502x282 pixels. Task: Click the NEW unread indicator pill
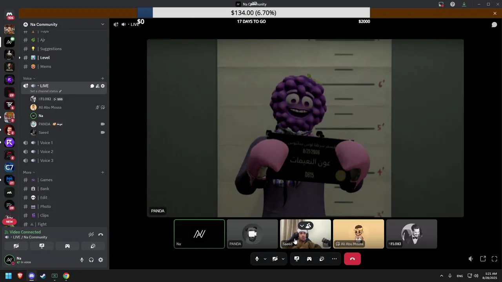point(9,222)
